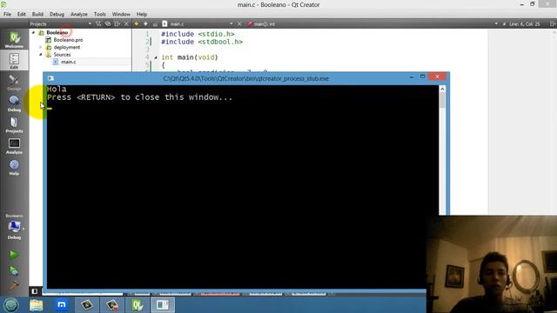Click the Line 6, Col 25 indicator
This screenshot has height=313, width=557.
coord(524,23)
